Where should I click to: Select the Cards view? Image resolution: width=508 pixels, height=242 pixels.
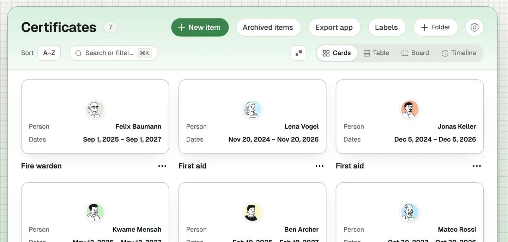pos(337,53)
